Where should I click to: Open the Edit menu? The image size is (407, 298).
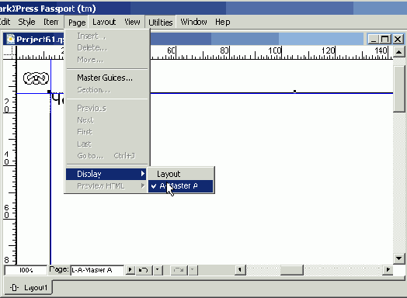5,22
